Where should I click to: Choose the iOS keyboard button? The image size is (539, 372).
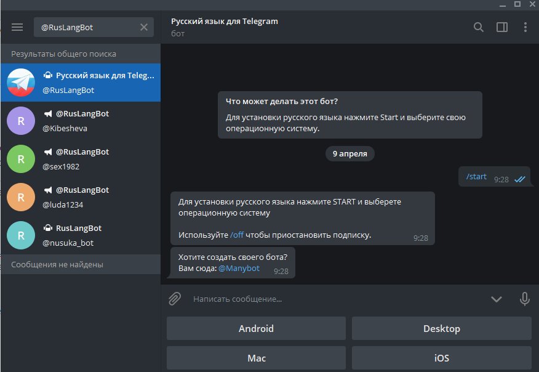(x=441, y=358)
